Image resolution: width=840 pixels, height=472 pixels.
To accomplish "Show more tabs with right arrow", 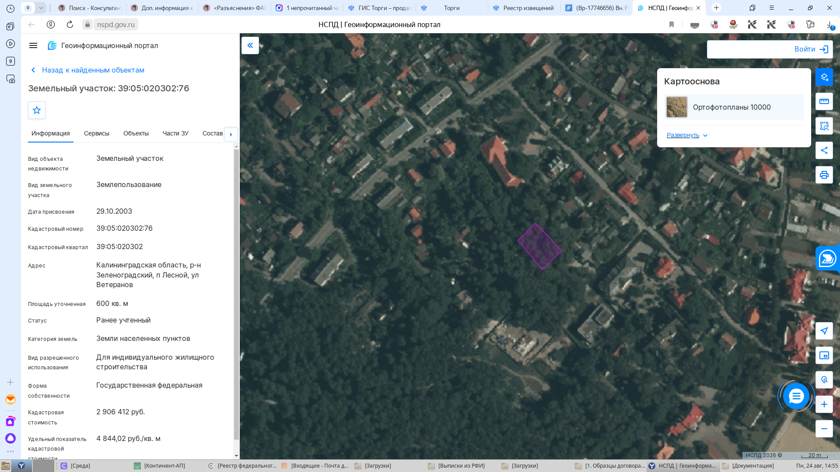I will tap(231, 134).
